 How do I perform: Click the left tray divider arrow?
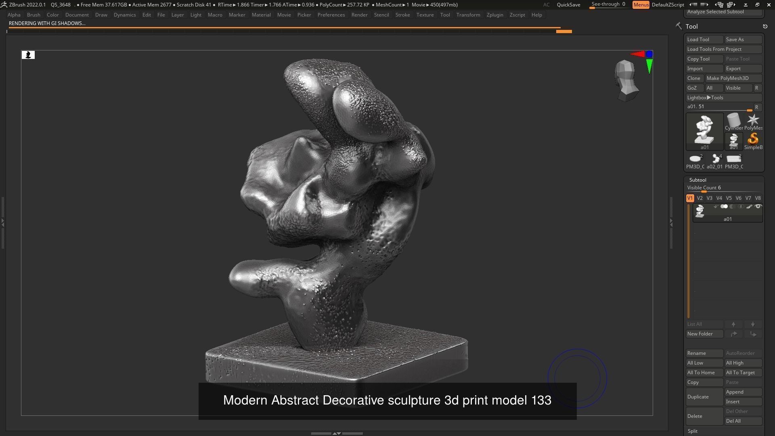point(2,222)
